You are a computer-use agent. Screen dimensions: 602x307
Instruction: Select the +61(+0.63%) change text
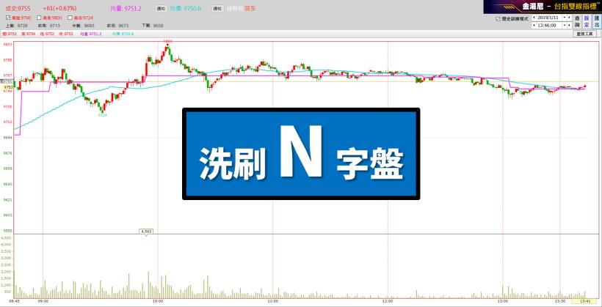(x=59, y=8)
